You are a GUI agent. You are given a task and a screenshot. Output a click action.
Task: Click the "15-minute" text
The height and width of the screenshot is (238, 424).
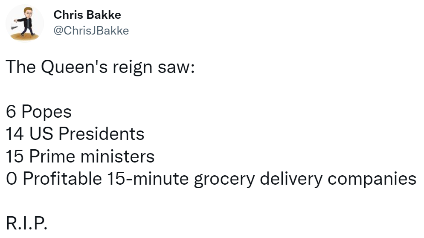(x=148, y=179)
